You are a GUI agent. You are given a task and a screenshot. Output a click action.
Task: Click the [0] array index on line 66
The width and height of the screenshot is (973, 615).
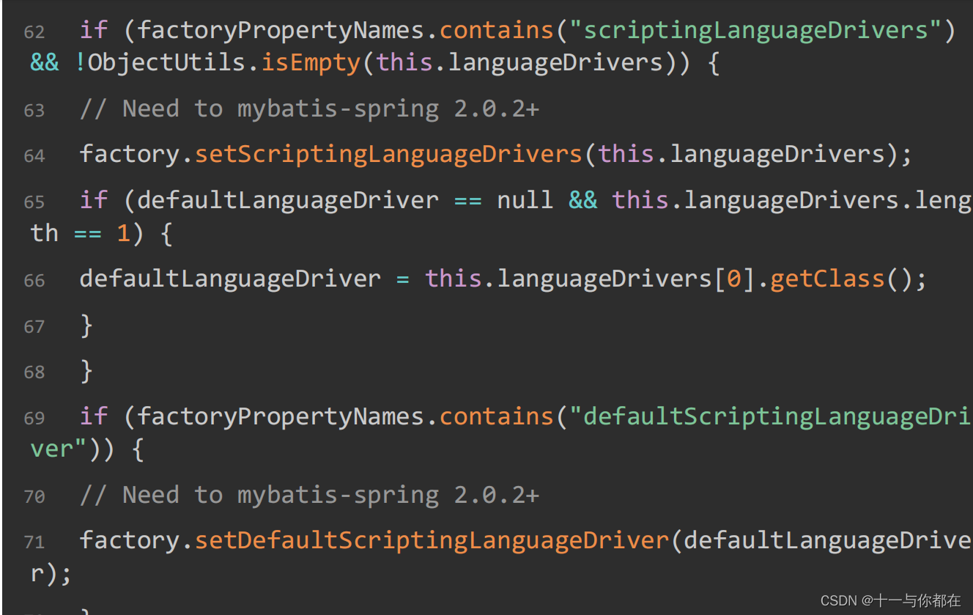[x=733, y=279]
